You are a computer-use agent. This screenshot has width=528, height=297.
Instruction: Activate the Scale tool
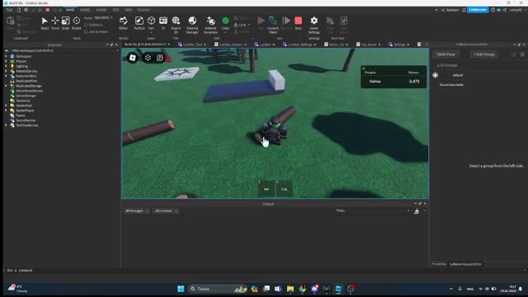[65, 23]
